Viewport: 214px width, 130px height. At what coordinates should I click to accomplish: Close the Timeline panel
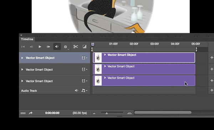click(21, 35)
